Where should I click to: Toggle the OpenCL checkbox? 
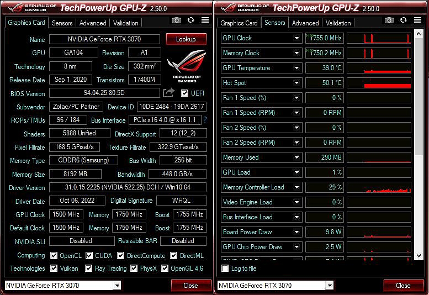coord(54,256)
